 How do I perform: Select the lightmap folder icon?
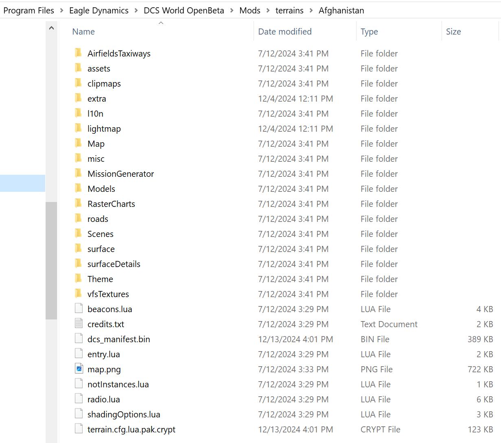coord(79,128)
